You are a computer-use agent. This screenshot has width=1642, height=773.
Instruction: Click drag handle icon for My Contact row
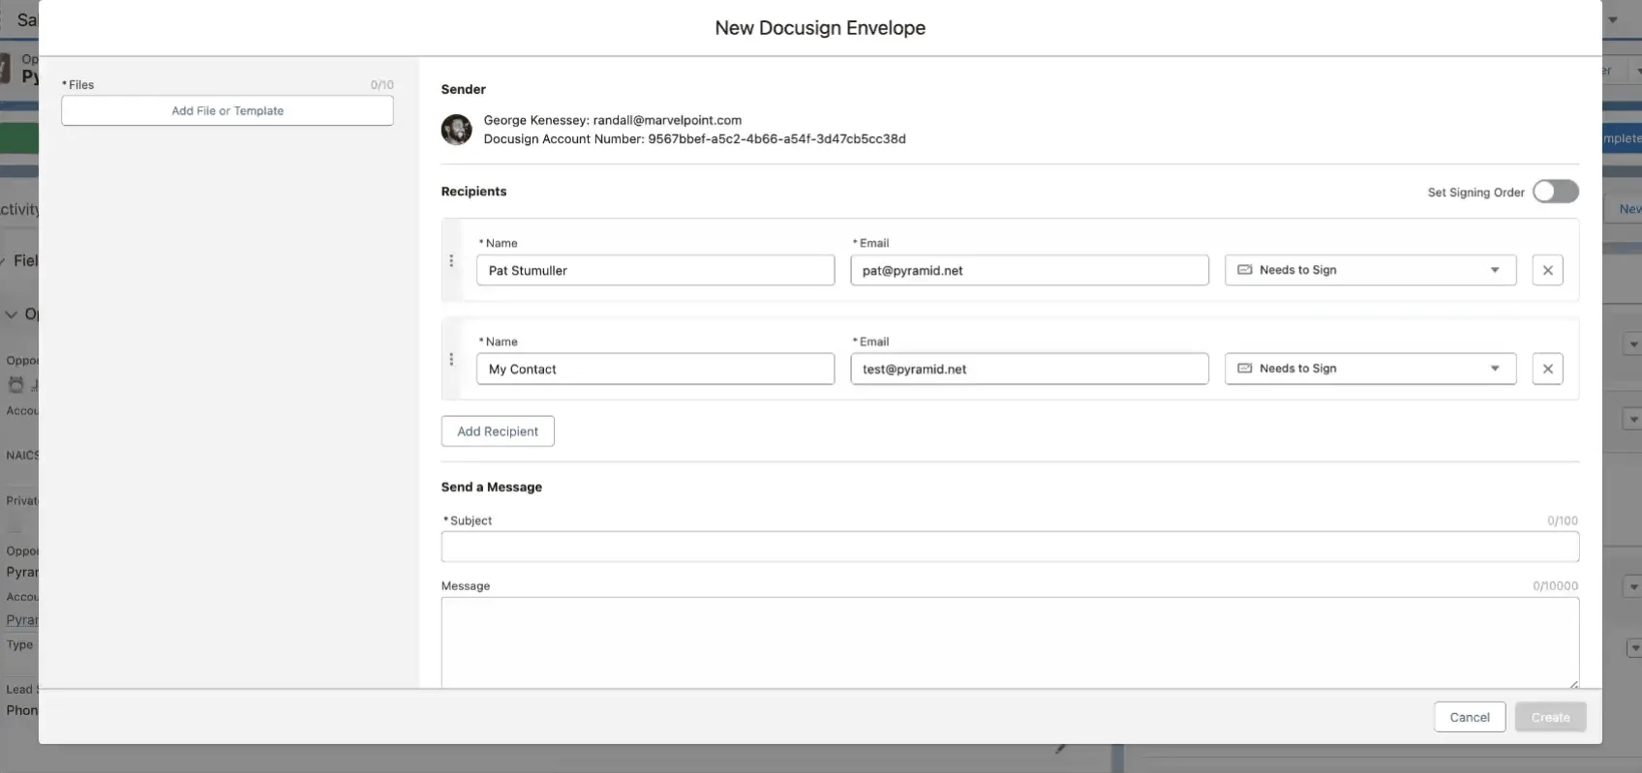pos(451,360)
